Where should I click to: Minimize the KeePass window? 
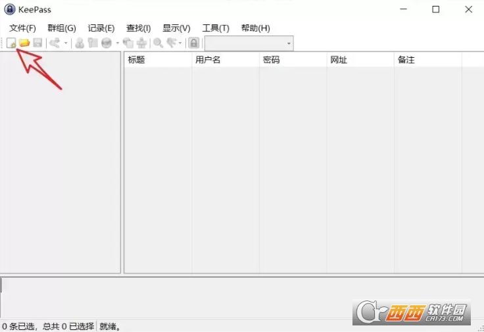pos(403,9)
